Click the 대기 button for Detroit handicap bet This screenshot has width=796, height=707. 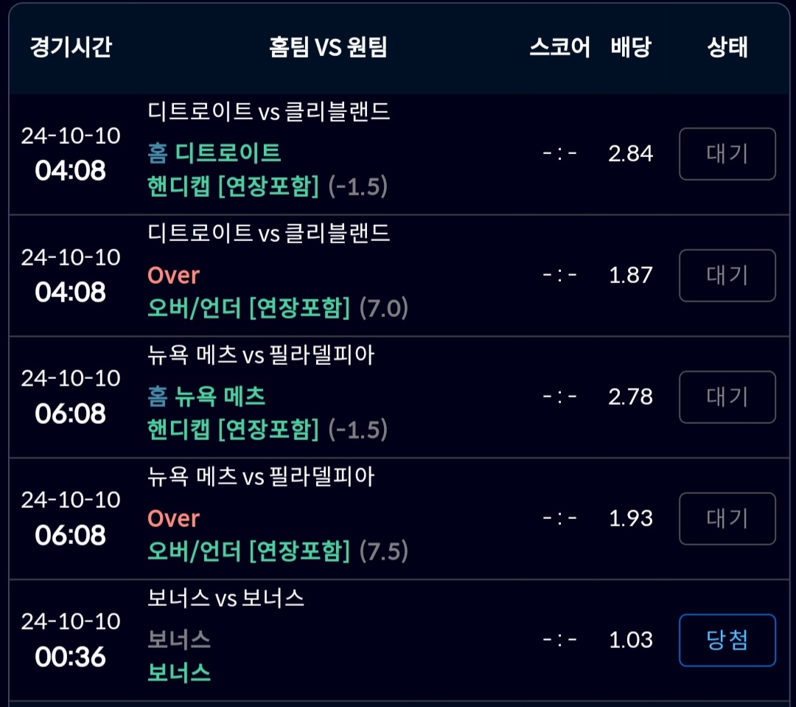pyautogui.click(x=727, y=154)
